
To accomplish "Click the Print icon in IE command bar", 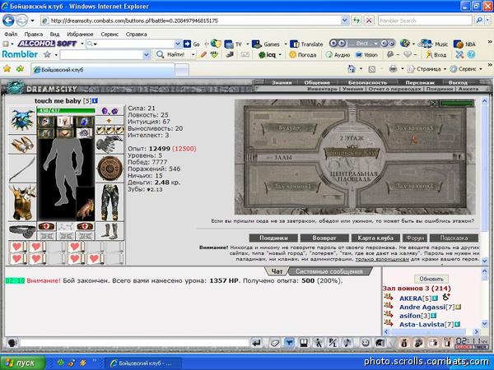I will [393, 68].
